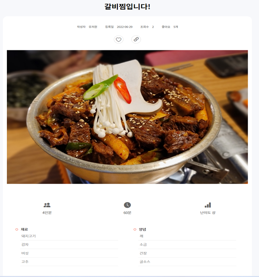
Task: Select the 고추 ingredient row
Action: tap(69, 262)
